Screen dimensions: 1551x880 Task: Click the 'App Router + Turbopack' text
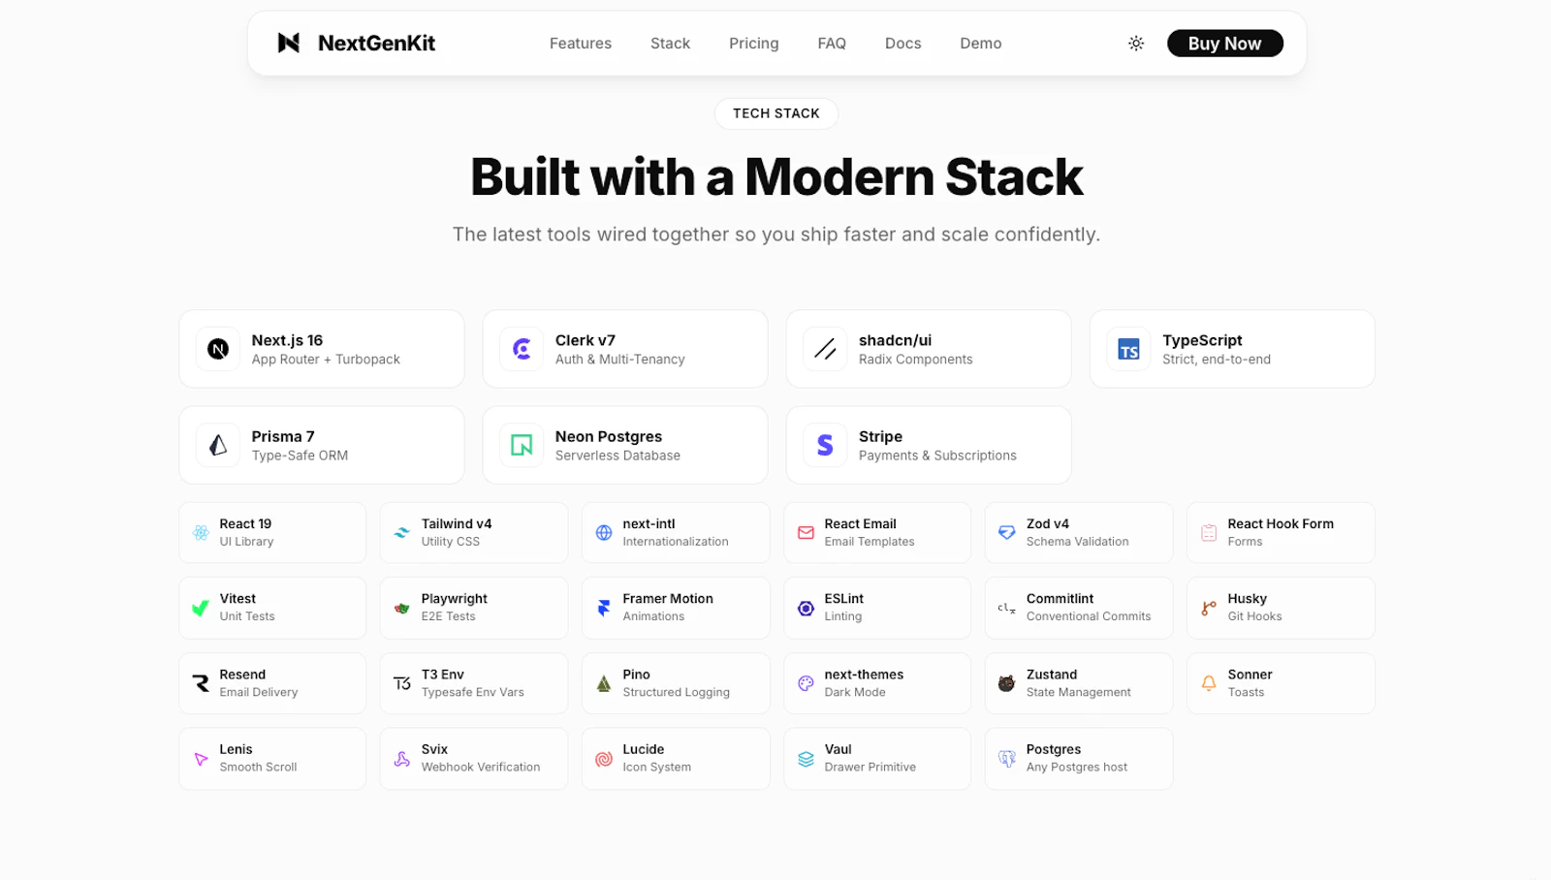[326, 360]
